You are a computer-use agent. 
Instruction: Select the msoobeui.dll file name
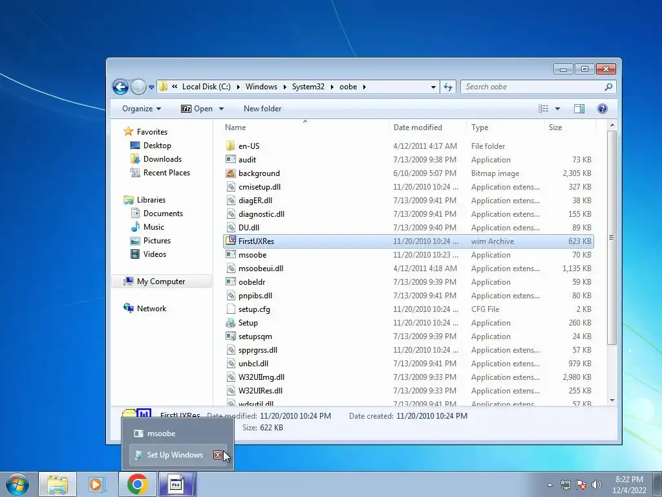click(261, 269)
